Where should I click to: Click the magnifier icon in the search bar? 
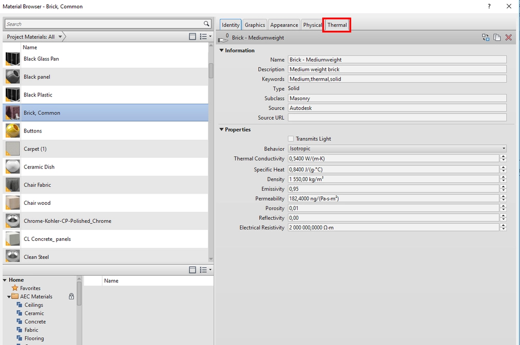click(x=206, y=24)
